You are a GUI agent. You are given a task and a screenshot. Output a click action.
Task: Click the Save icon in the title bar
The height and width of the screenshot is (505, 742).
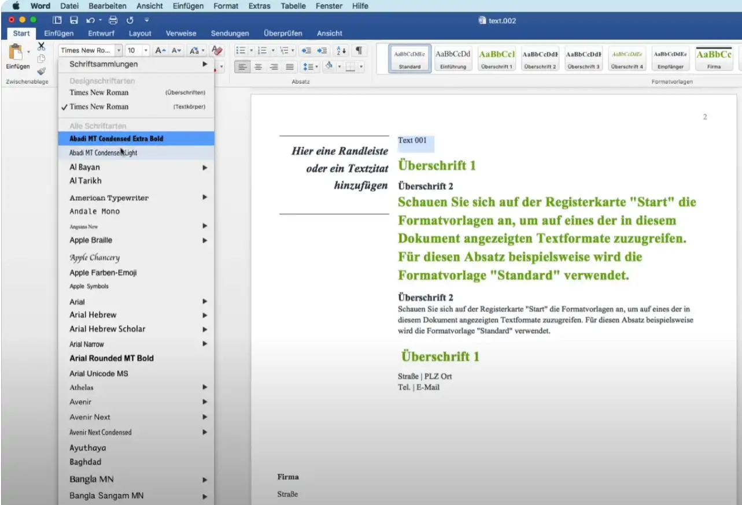coord(74,20)
